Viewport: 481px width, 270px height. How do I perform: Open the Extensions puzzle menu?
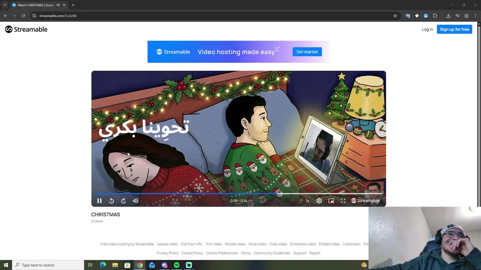coord(435,16)
